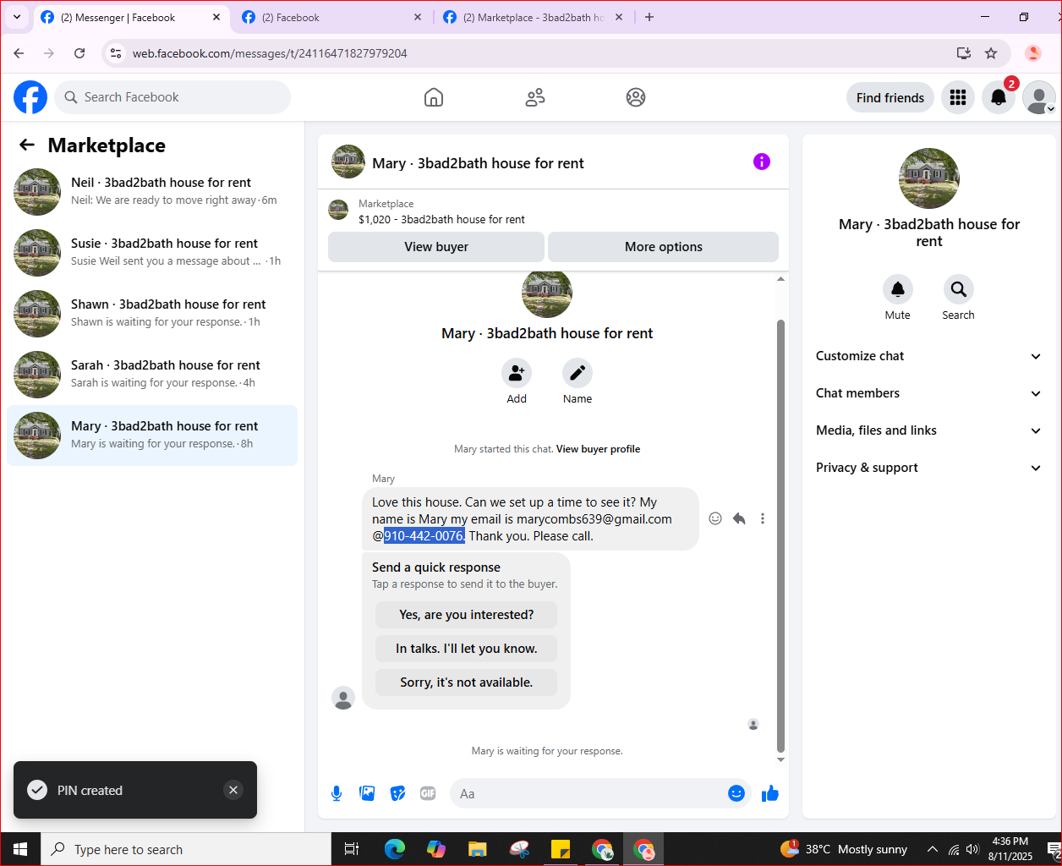Viewport: 1062px width, 866px height.
Task: Open Neil's house for rent conversation
Action: pyautogui.click(x=152, y=192)
